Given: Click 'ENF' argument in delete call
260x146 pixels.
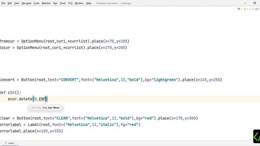Looking at the screenshot, I should [42, 99].
